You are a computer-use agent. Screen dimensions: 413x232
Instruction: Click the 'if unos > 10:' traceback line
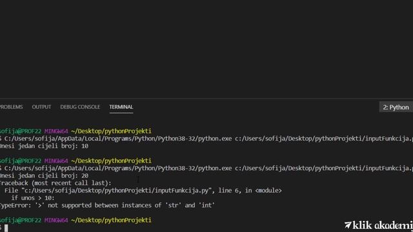tap(33, 198)
